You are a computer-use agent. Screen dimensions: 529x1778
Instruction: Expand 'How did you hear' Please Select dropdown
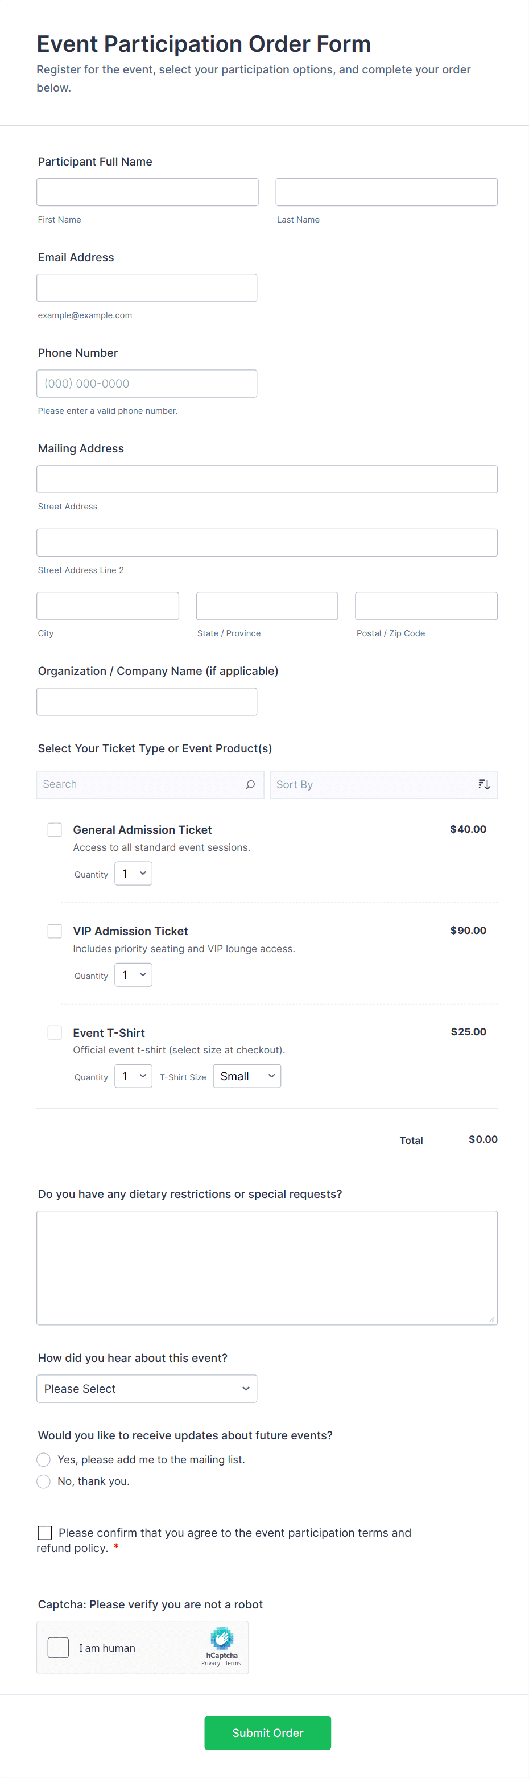(146, 1388)
